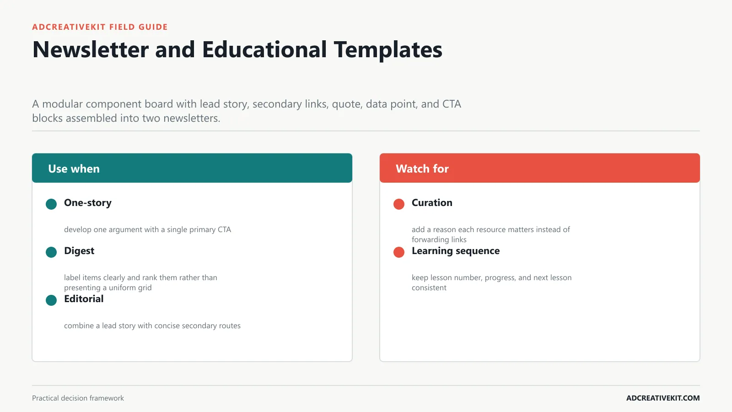Click the subtitle starting 'A modular component board'
Image resolution: width=732 pixels, height=412 pixels.
click(247, 111)
